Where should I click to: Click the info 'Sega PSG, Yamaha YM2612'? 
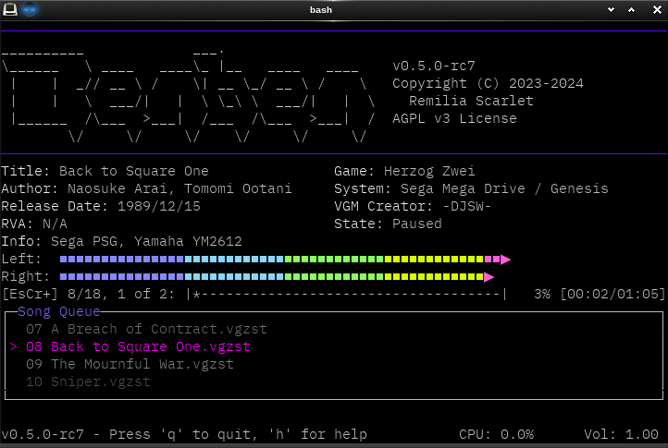click(146, 241)
